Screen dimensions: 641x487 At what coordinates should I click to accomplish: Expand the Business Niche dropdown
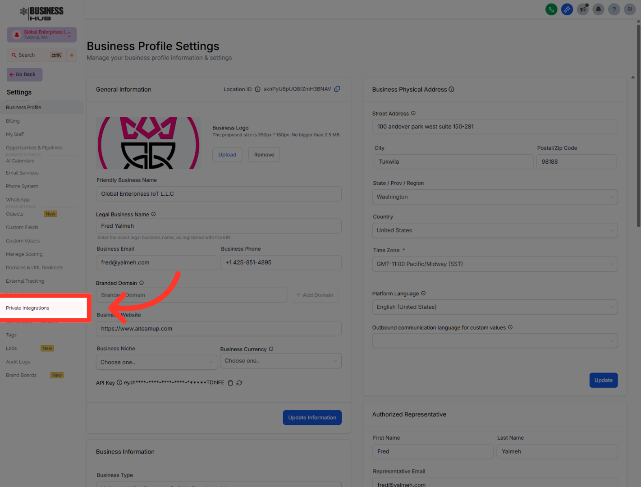tap(156, 362)
